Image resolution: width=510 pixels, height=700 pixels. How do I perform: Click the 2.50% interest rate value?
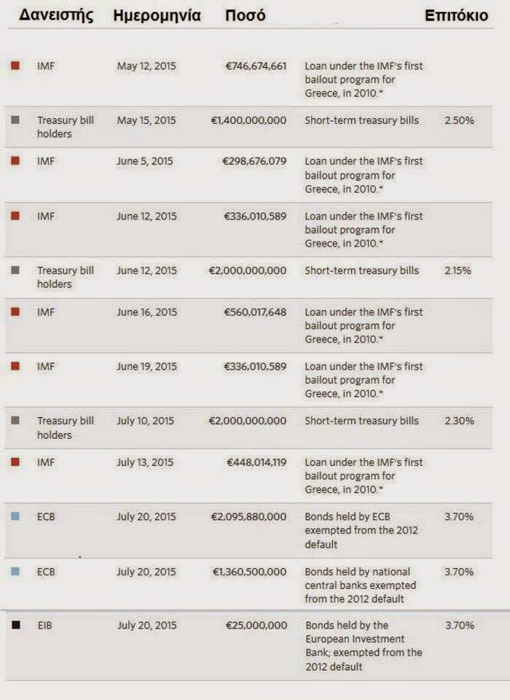coord(459,120)
